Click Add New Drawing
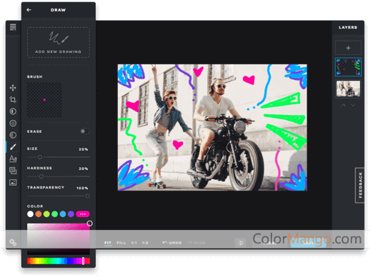 [x=59, y=42]
